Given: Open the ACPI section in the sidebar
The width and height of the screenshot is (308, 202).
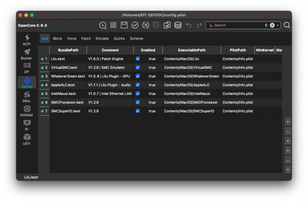Looking at the screenshot, I should tap(27, 40).
